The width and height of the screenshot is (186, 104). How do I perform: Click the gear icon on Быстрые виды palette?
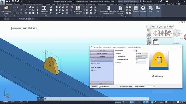[165, 27]
